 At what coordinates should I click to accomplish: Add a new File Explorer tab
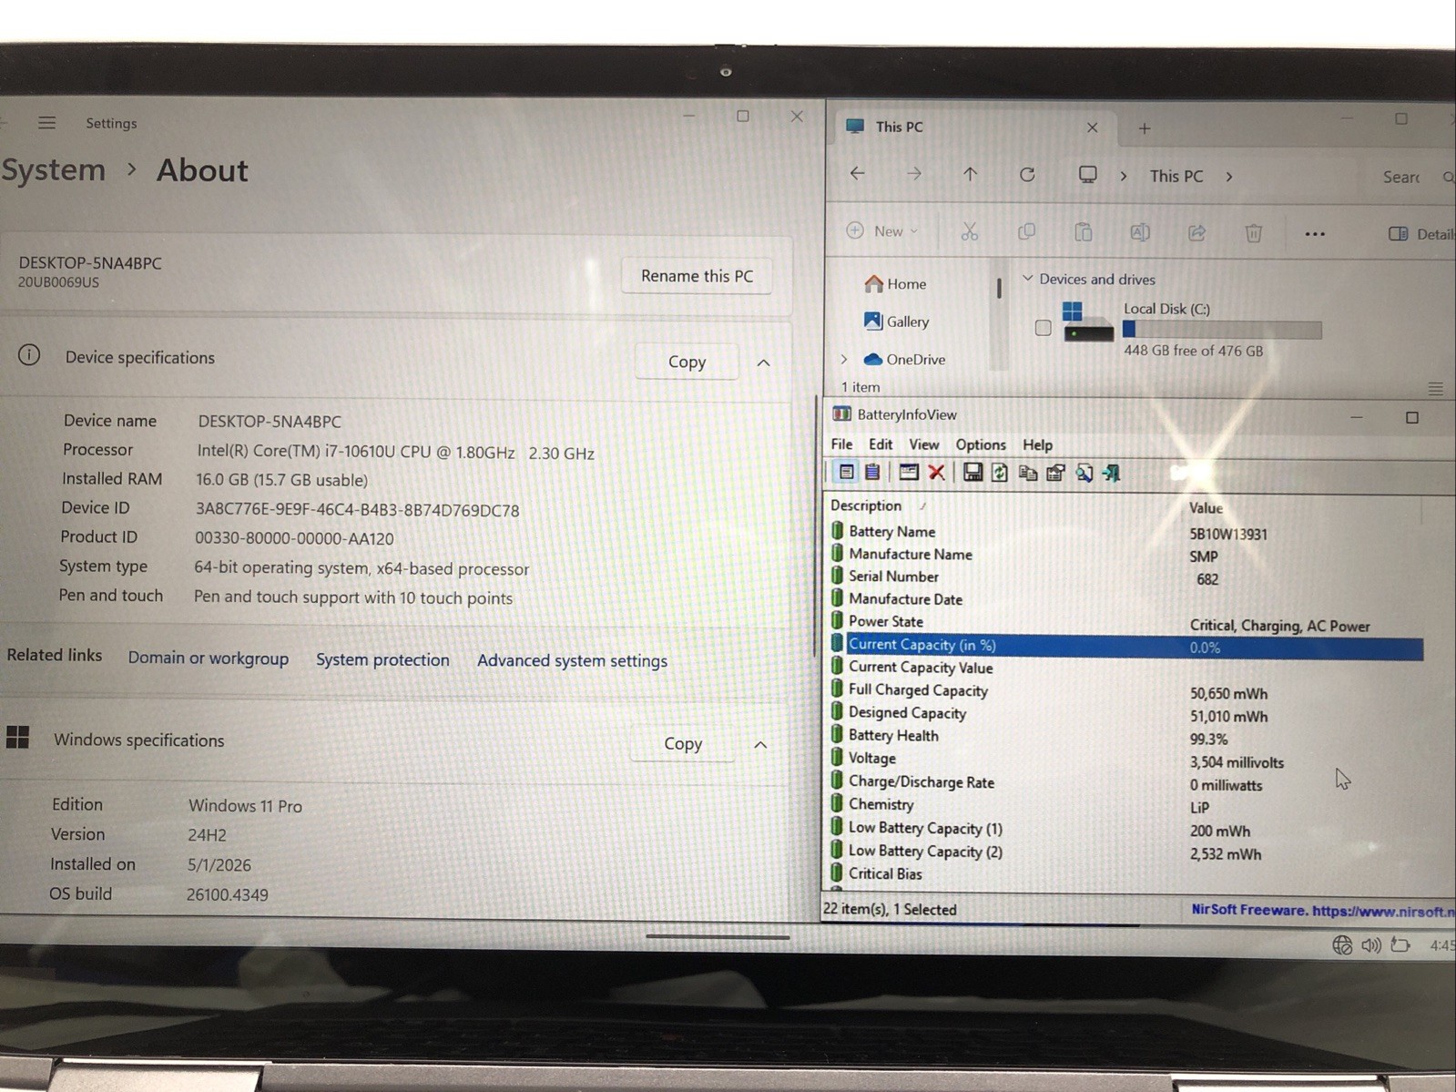pos(1145,128)
